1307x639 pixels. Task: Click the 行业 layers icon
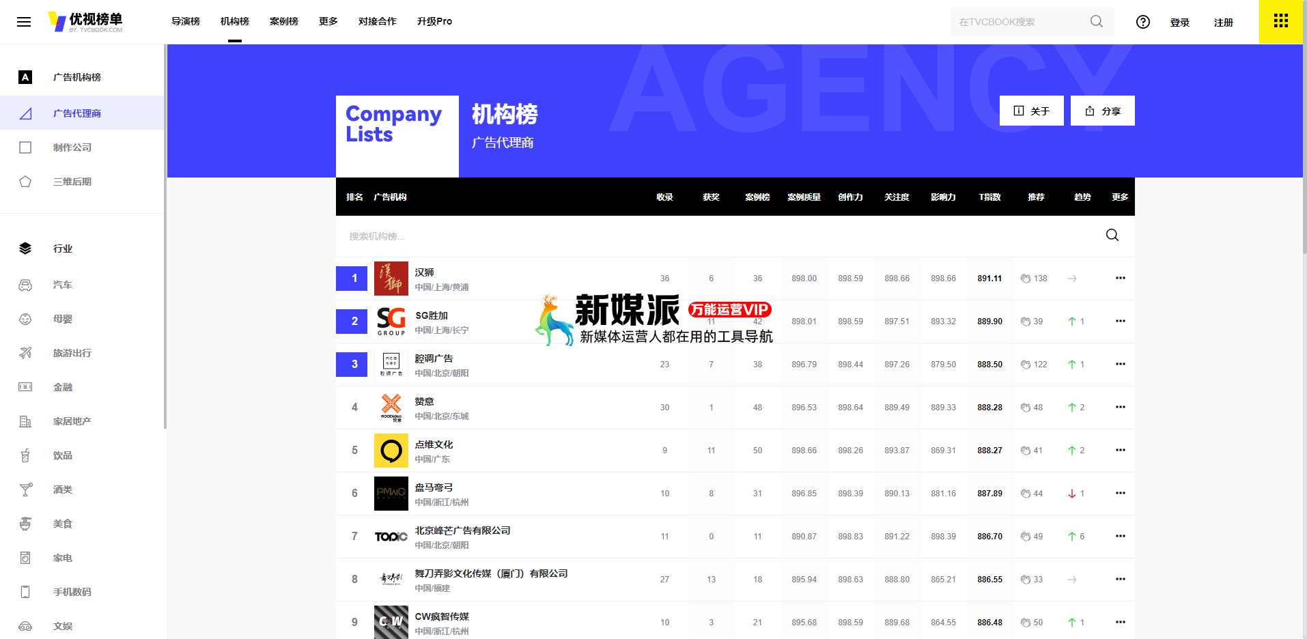click(25, 248)
